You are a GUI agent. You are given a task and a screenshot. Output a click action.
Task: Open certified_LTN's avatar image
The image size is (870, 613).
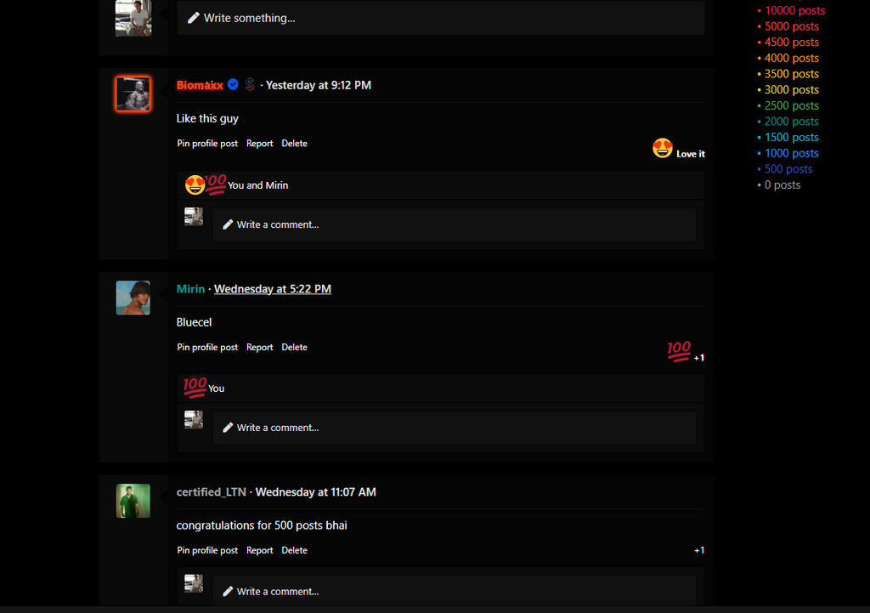(133, 501)
